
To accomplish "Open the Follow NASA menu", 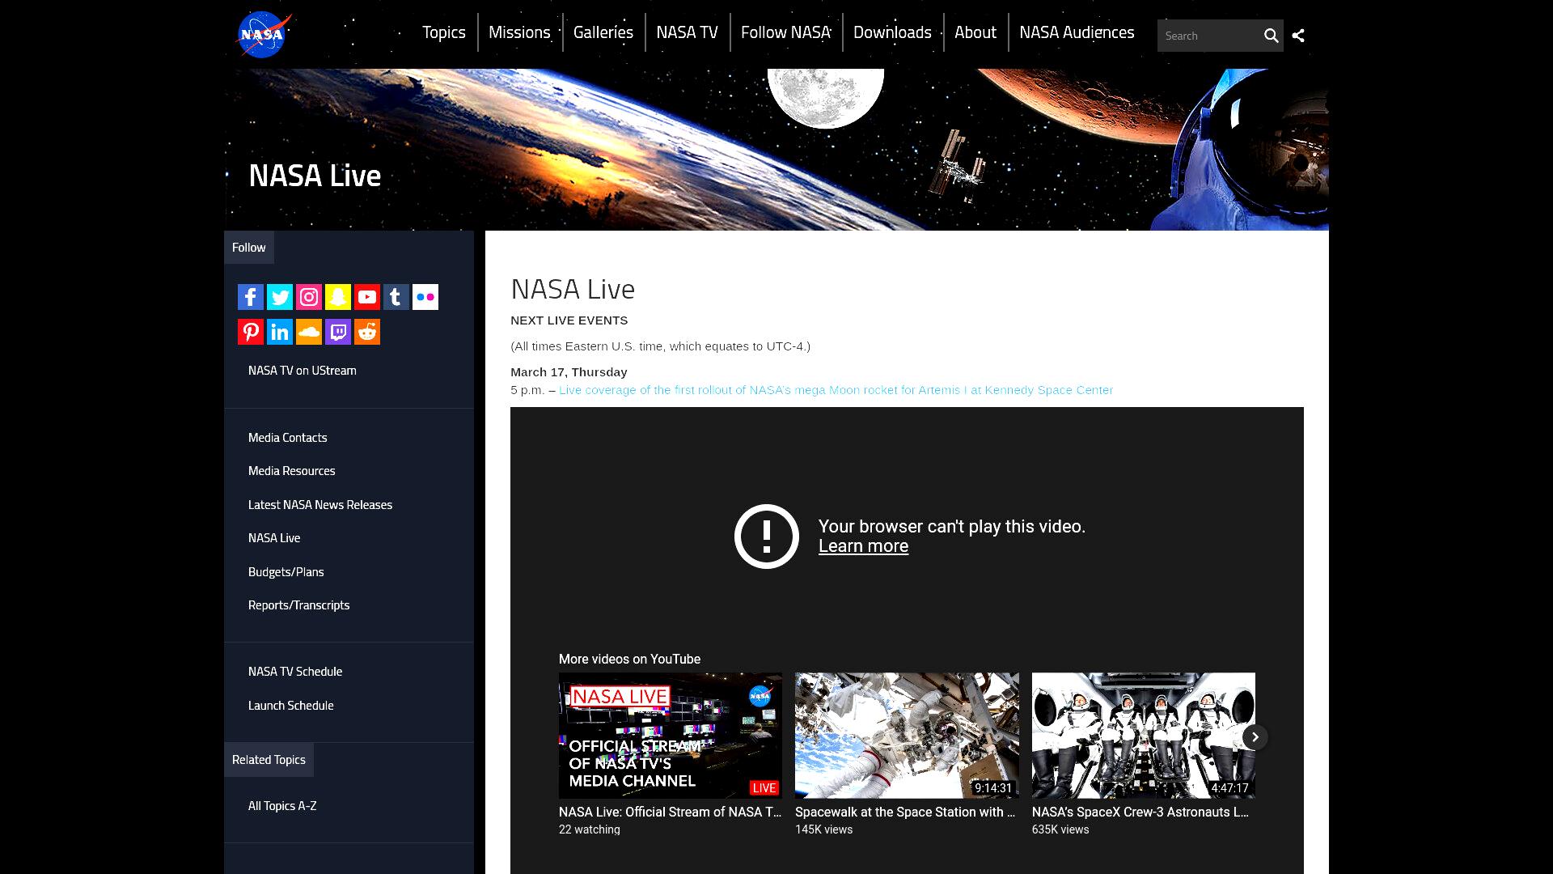I will pos(785,32).
